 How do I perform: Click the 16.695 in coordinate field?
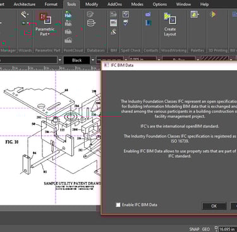(x=227, y=229)
